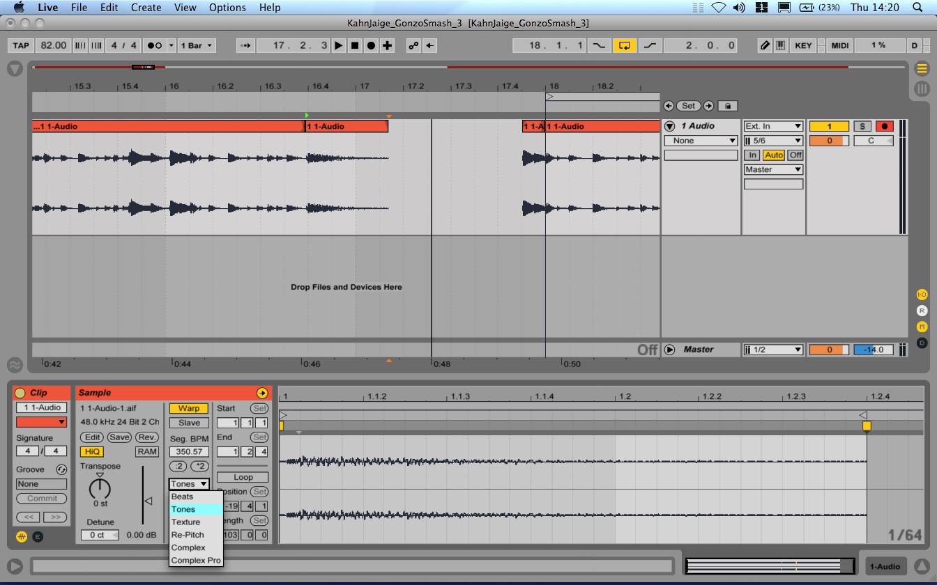The width and height of the screenshot is (937, 585).
Task: Open the Create menu
Action: tap(146, 8)
